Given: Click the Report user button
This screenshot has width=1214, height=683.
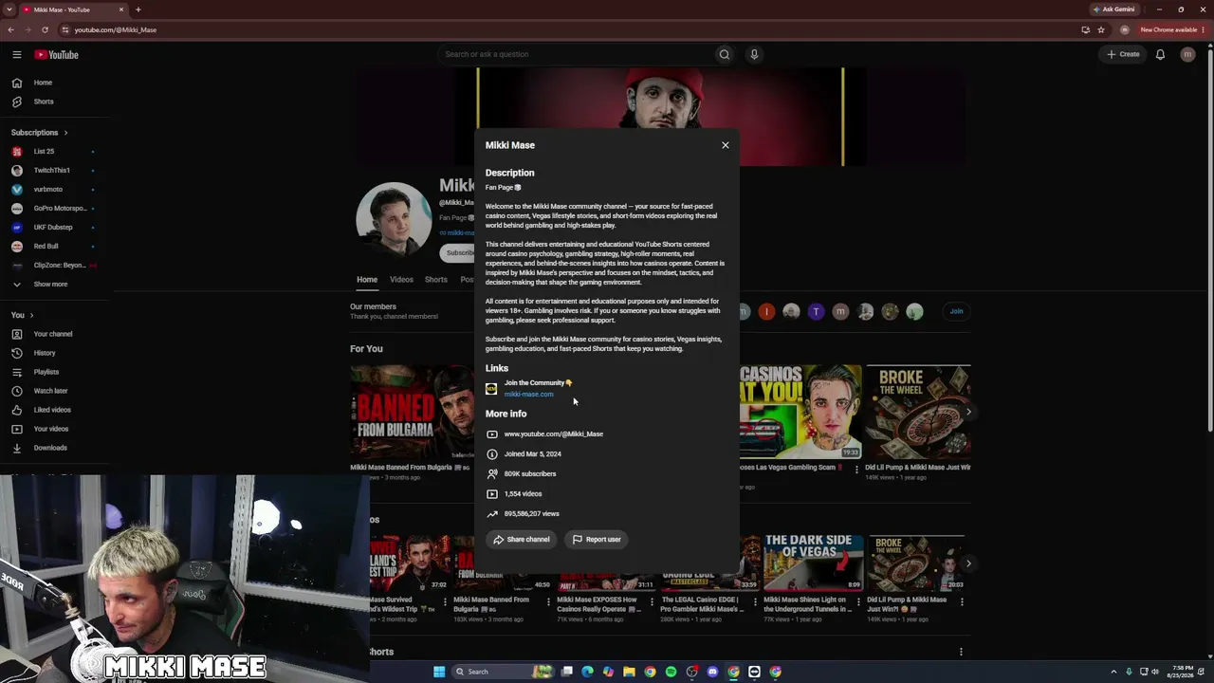Looking at the screenshot, I should [x=596, y=540].
